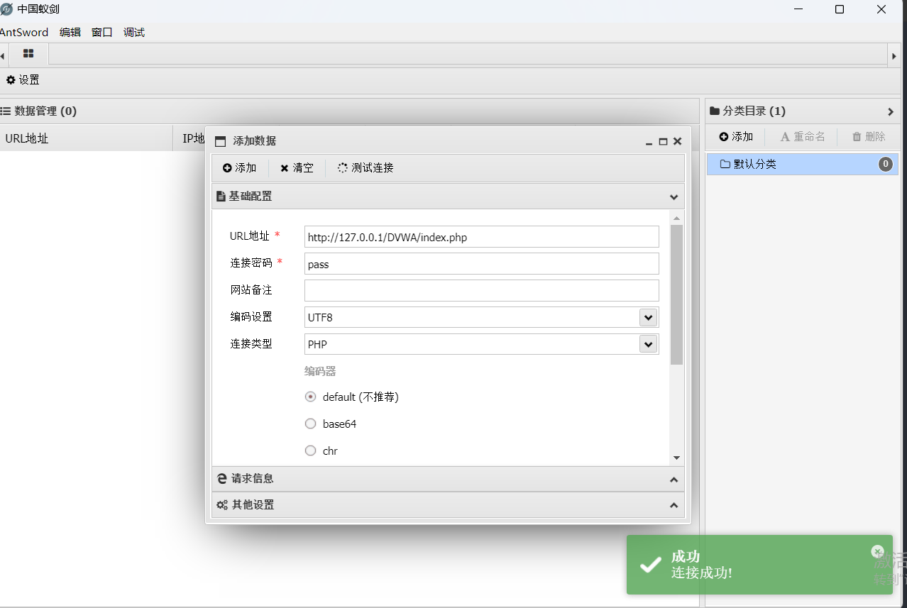Open the 编辑 menu
The image size is (907, 608).
[70, 32]
